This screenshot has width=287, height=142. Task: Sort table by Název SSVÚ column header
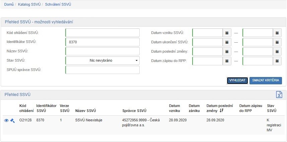(86, 111)
